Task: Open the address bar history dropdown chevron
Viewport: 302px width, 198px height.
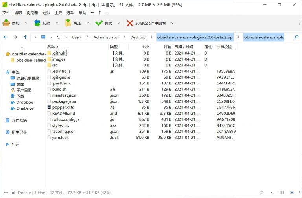Action: coord(35,37)
